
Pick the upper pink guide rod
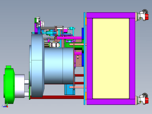tap(78, 44)
